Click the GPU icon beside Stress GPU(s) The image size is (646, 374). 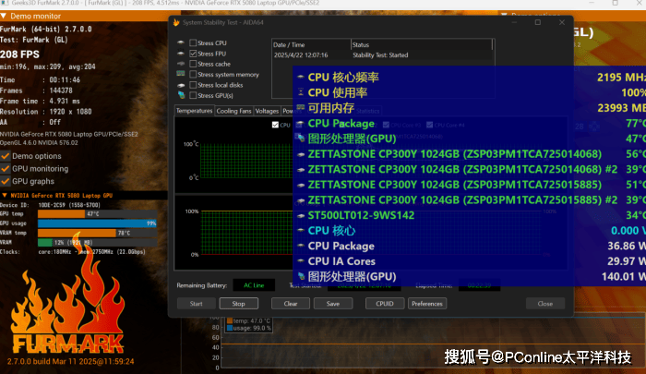click(179, 96)
